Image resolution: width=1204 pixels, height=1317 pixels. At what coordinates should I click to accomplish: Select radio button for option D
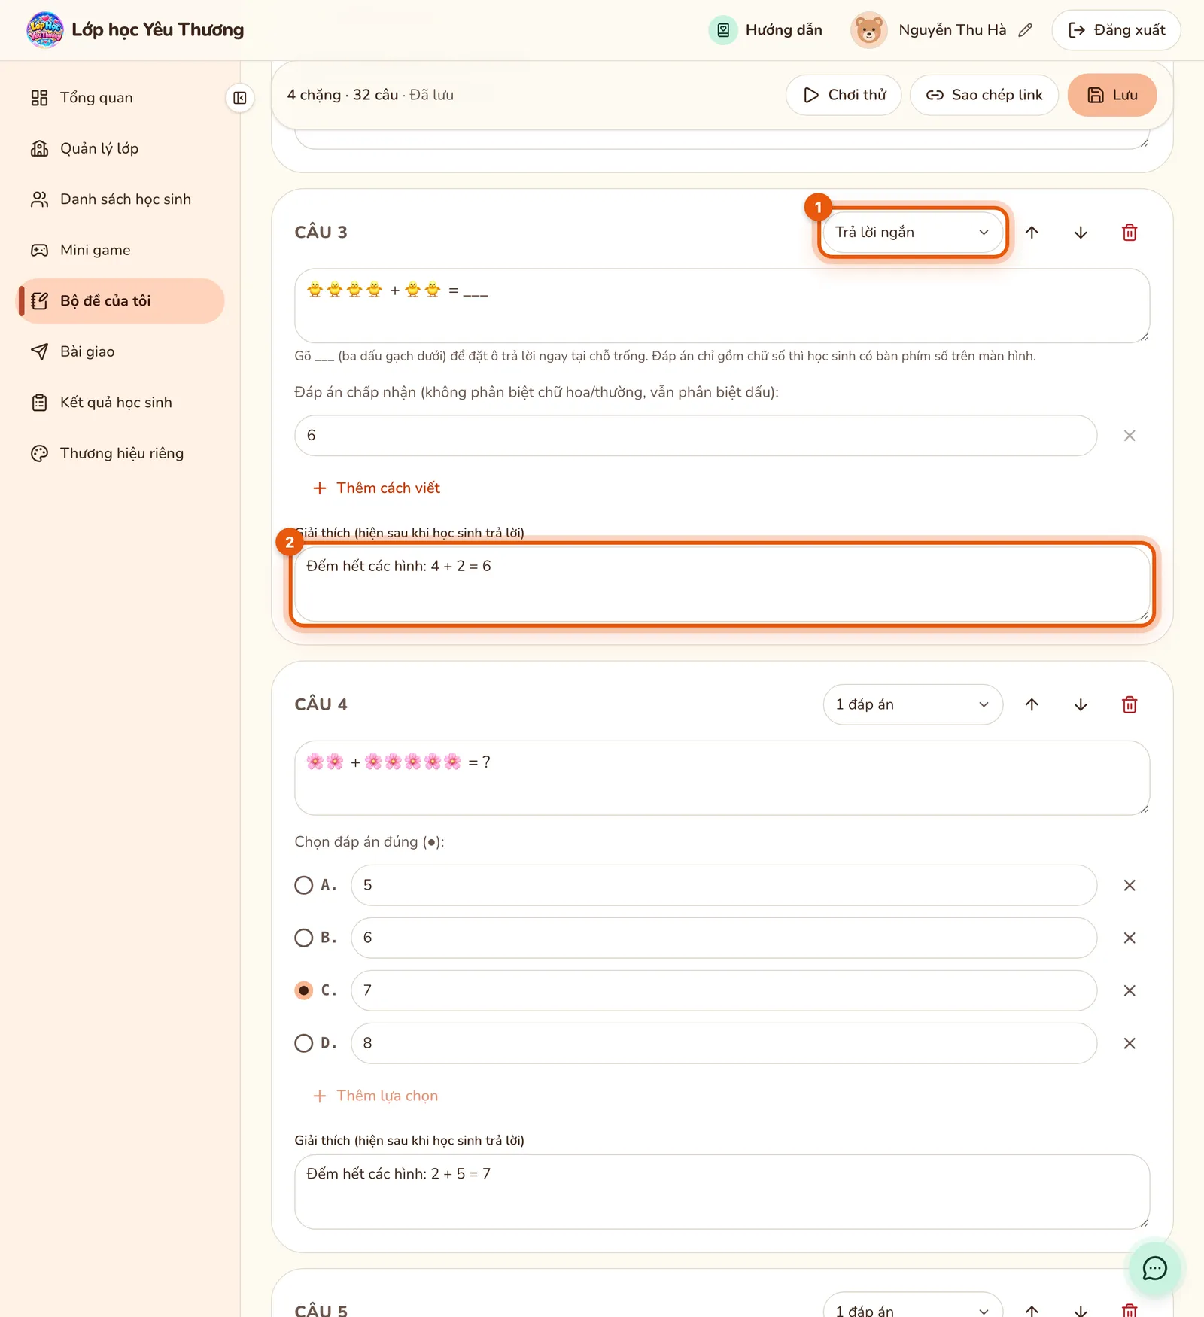click(x=304, y=1043)
